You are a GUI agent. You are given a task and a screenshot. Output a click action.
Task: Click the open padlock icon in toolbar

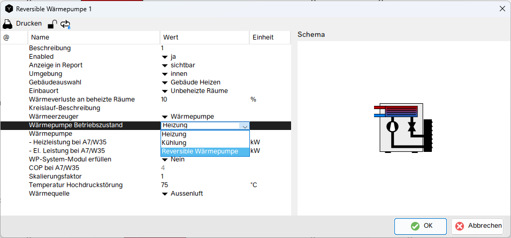52,24
